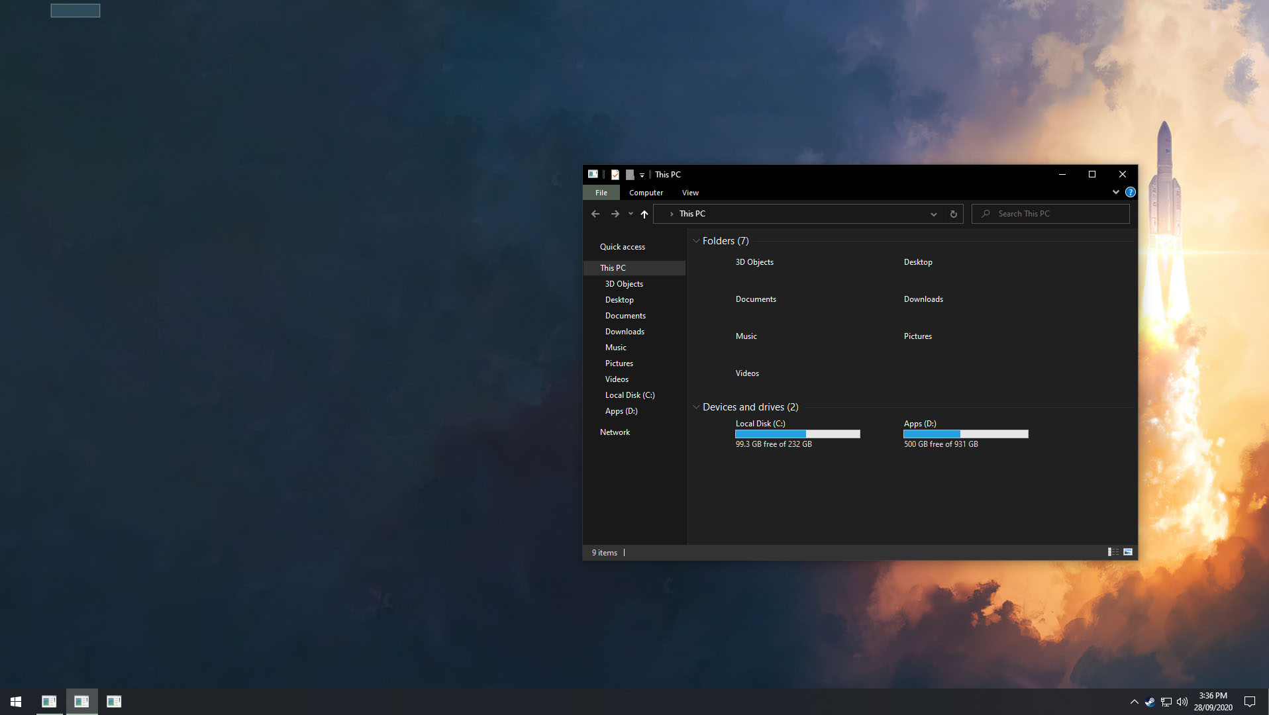Click the Steam tray icon

click(1150, 702)
